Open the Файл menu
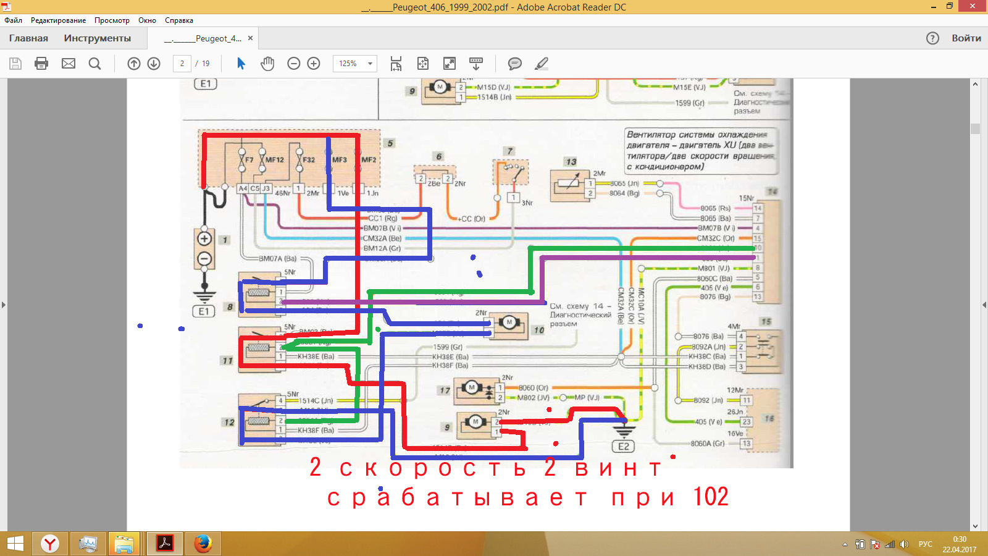Screen dimensions: 988x556 pos(13,20)
